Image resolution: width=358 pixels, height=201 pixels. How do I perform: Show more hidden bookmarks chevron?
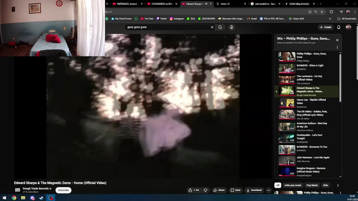pos(330,19)
